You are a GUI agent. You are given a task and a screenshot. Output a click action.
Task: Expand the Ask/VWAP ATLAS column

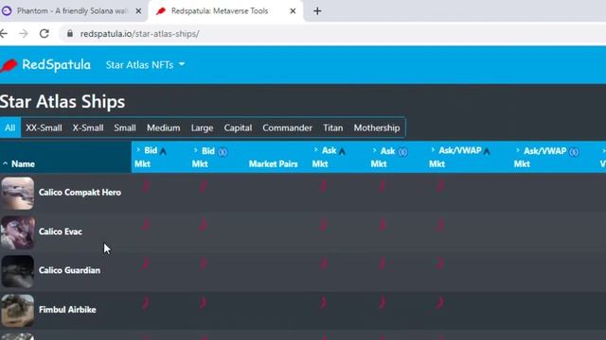coord(433,149)
